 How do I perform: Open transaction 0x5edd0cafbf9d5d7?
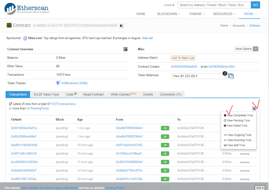tap(25, 170)
